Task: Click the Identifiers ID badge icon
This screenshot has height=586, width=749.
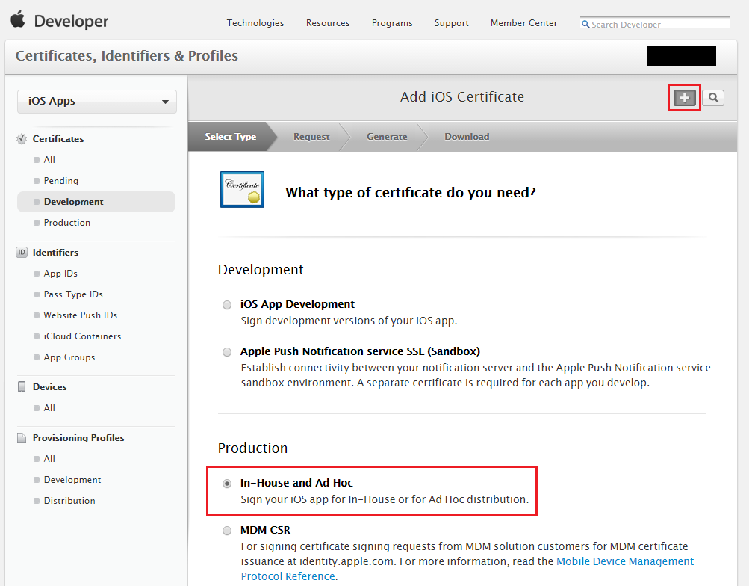Action: point(22,252)
